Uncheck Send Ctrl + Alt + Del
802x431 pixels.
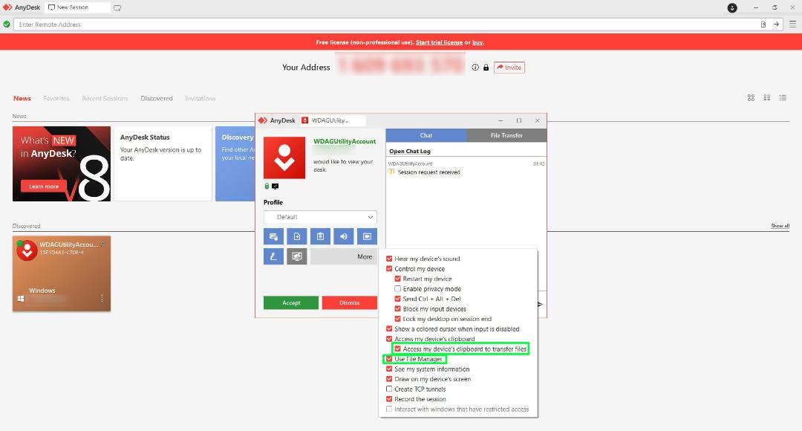click(397, 299)
